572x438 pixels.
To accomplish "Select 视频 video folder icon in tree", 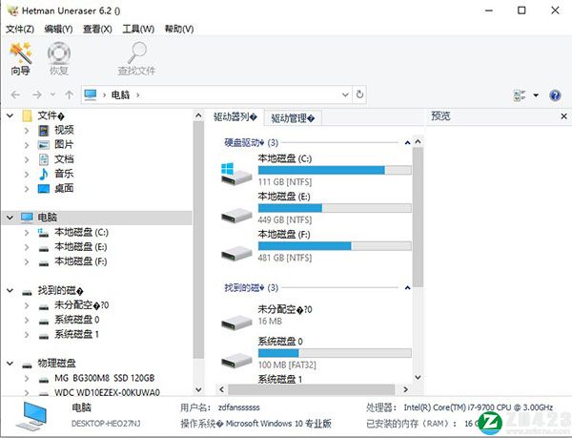I will (44, 131).
